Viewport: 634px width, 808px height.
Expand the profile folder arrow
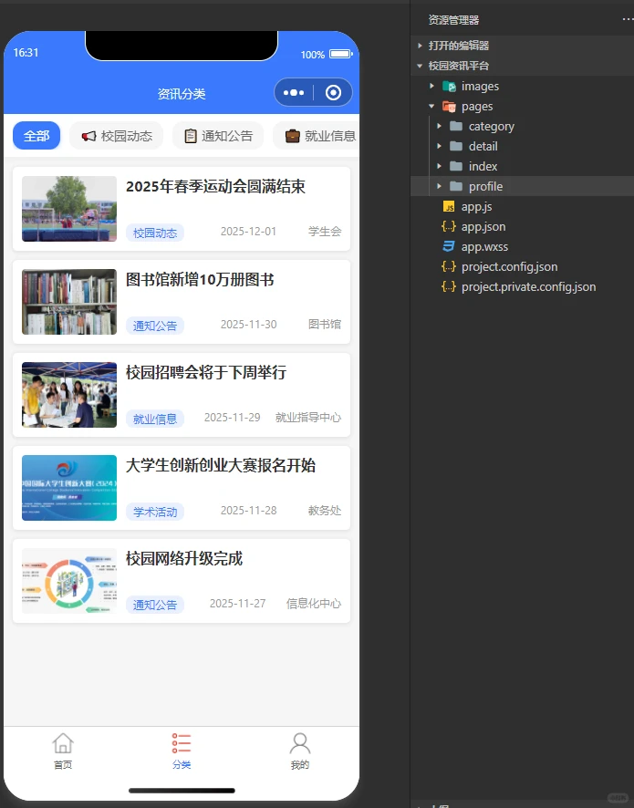(439, 187)
